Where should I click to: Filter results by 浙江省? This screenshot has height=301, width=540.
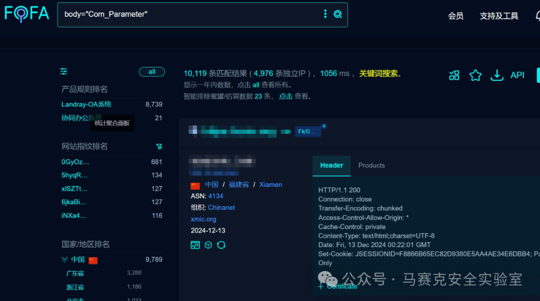[75, 287]
